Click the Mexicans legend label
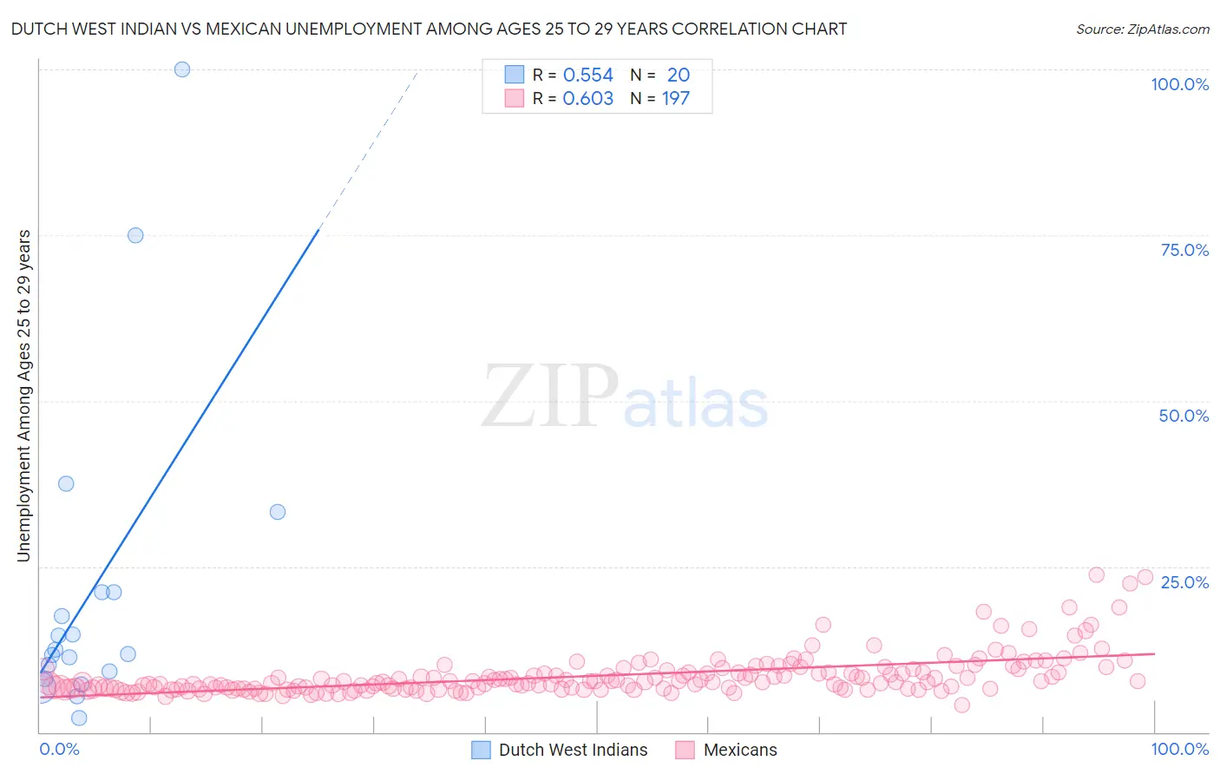1220x774 pixels. (x=740, y=751)
